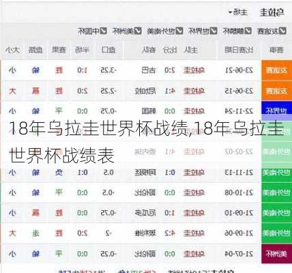Screen dimensions: 292x273
Task: Select the date 22-02-02
Action: pos(239,152)
